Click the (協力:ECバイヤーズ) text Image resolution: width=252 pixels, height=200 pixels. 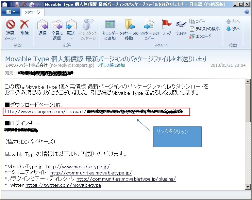tap(30, 142)
